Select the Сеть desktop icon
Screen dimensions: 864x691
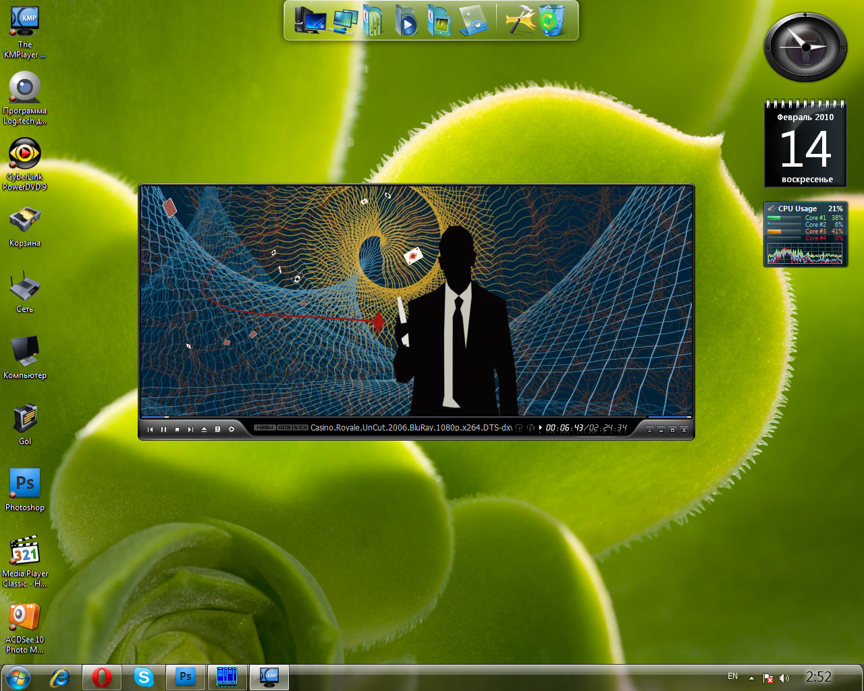pyautogui.click(x=25, y=293)
